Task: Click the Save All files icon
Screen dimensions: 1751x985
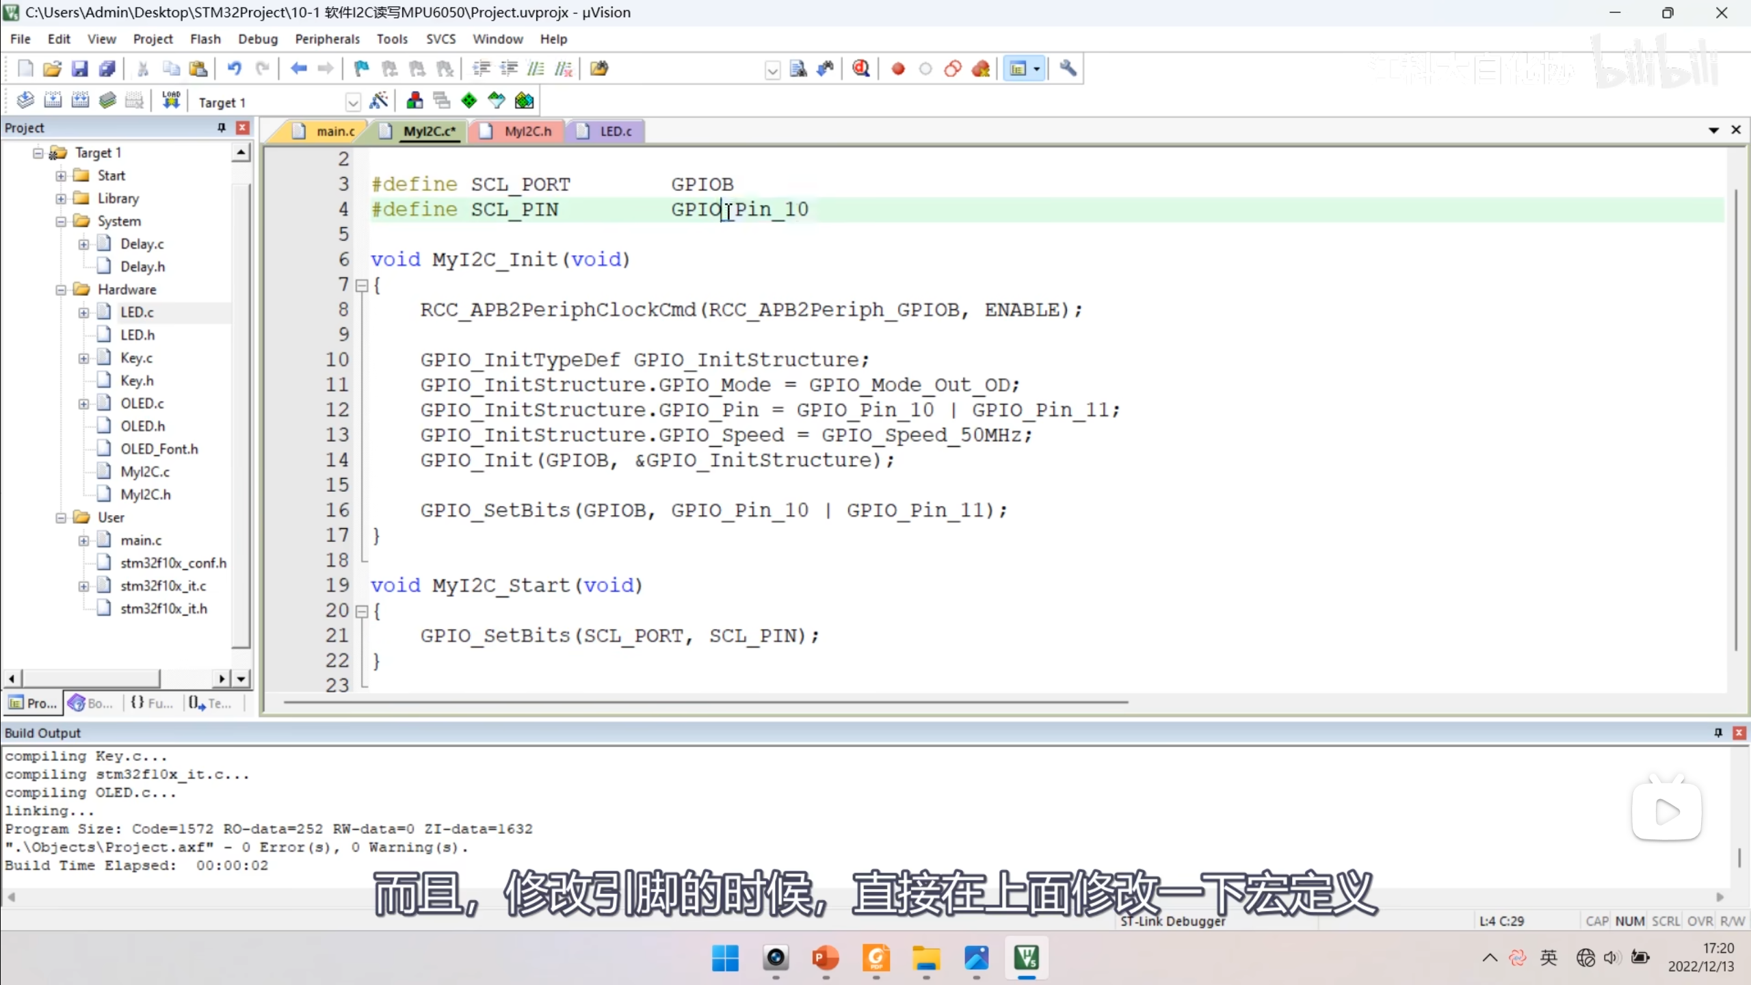Action: point(107,68)
